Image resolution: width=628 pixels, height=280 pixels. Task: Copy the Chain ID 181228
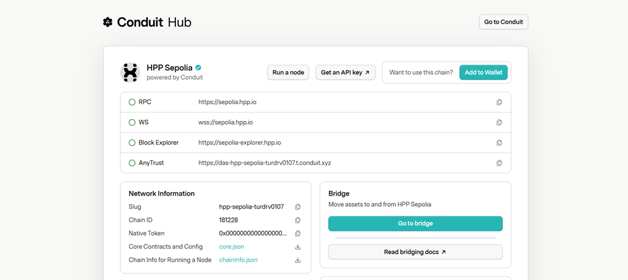(x=298, y=220)
